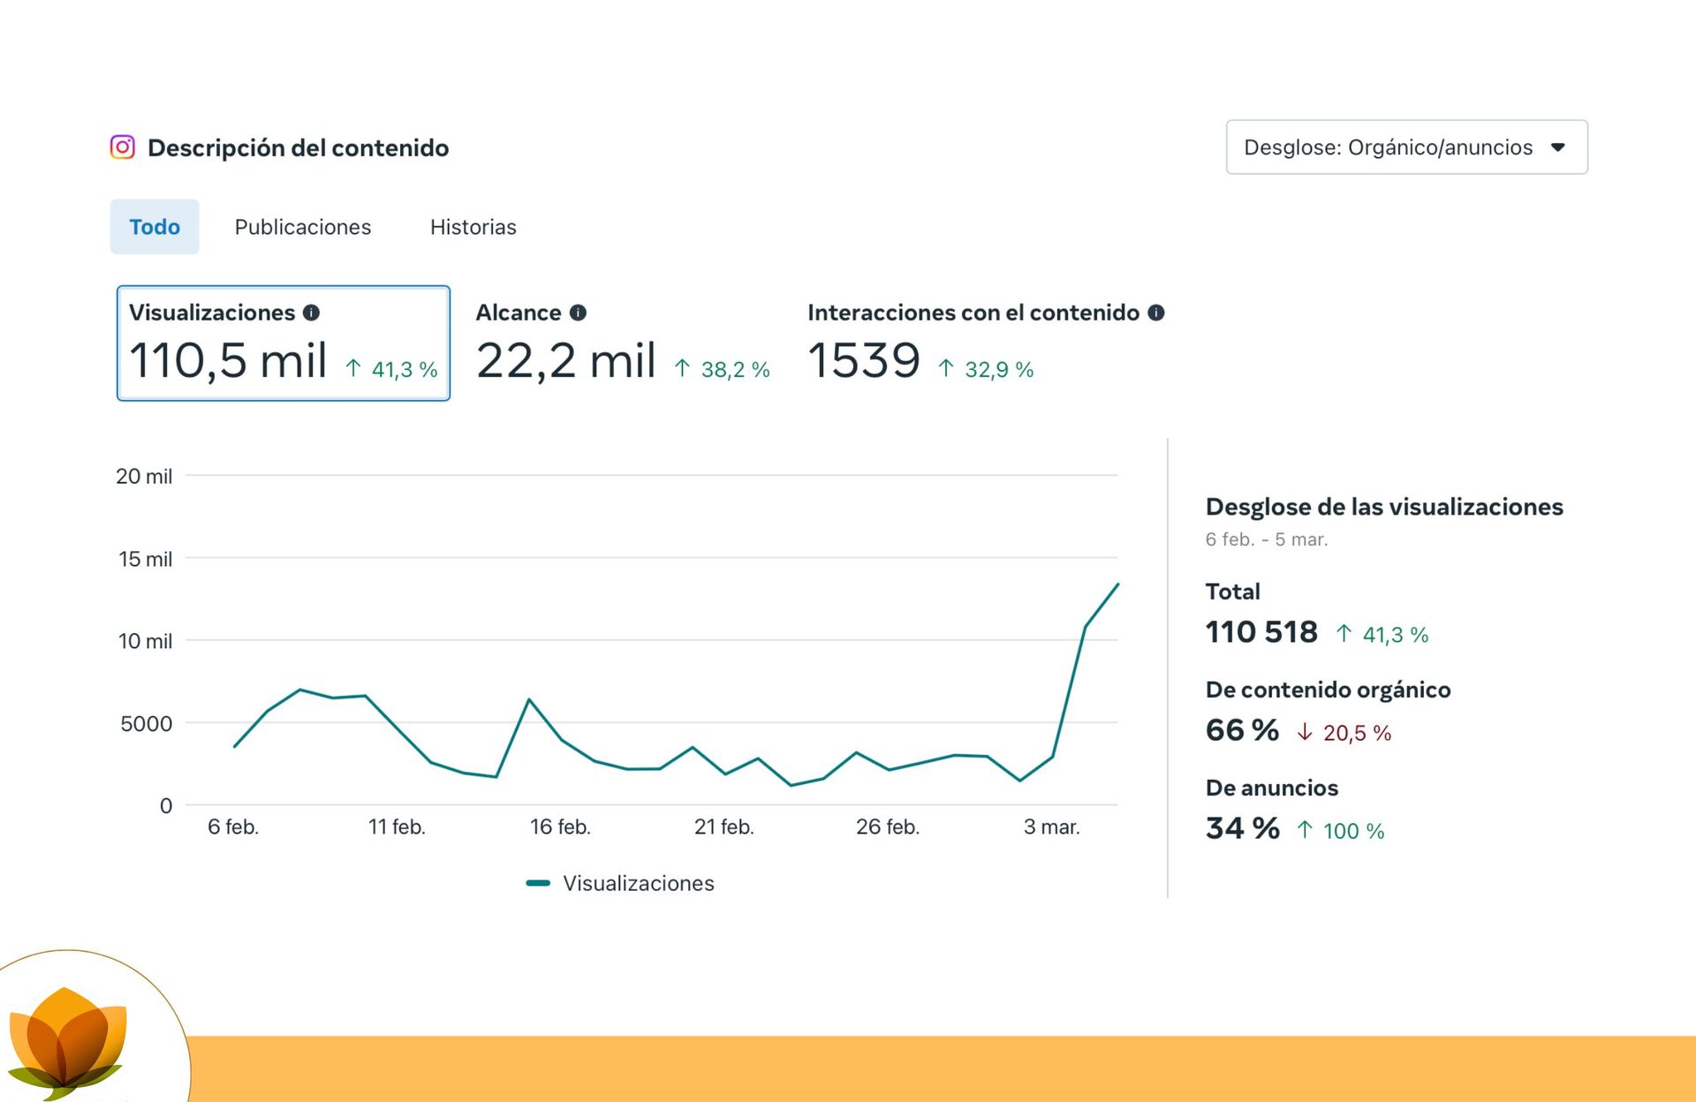This screenshot has width=1696, height=1102.
Task: Select the Todo tab
Action: pyautogui.click(x=155, y=227)
